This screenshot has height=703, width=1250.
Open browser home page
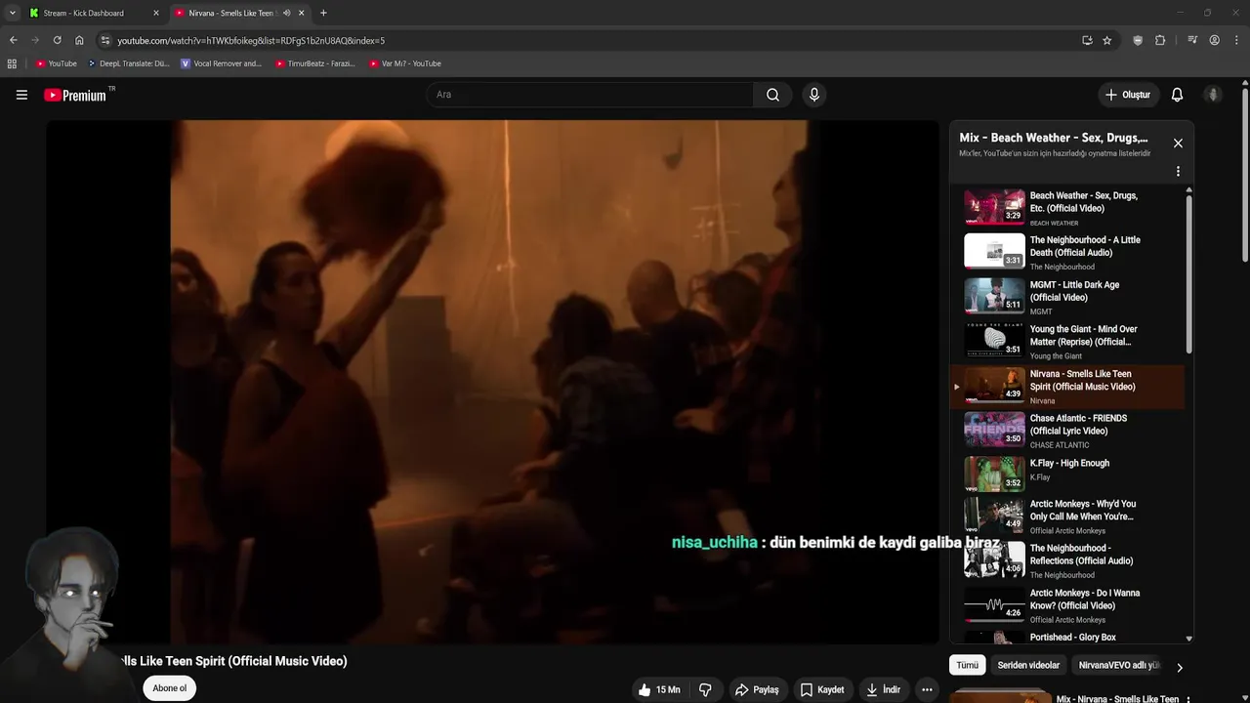coord(79,40)
